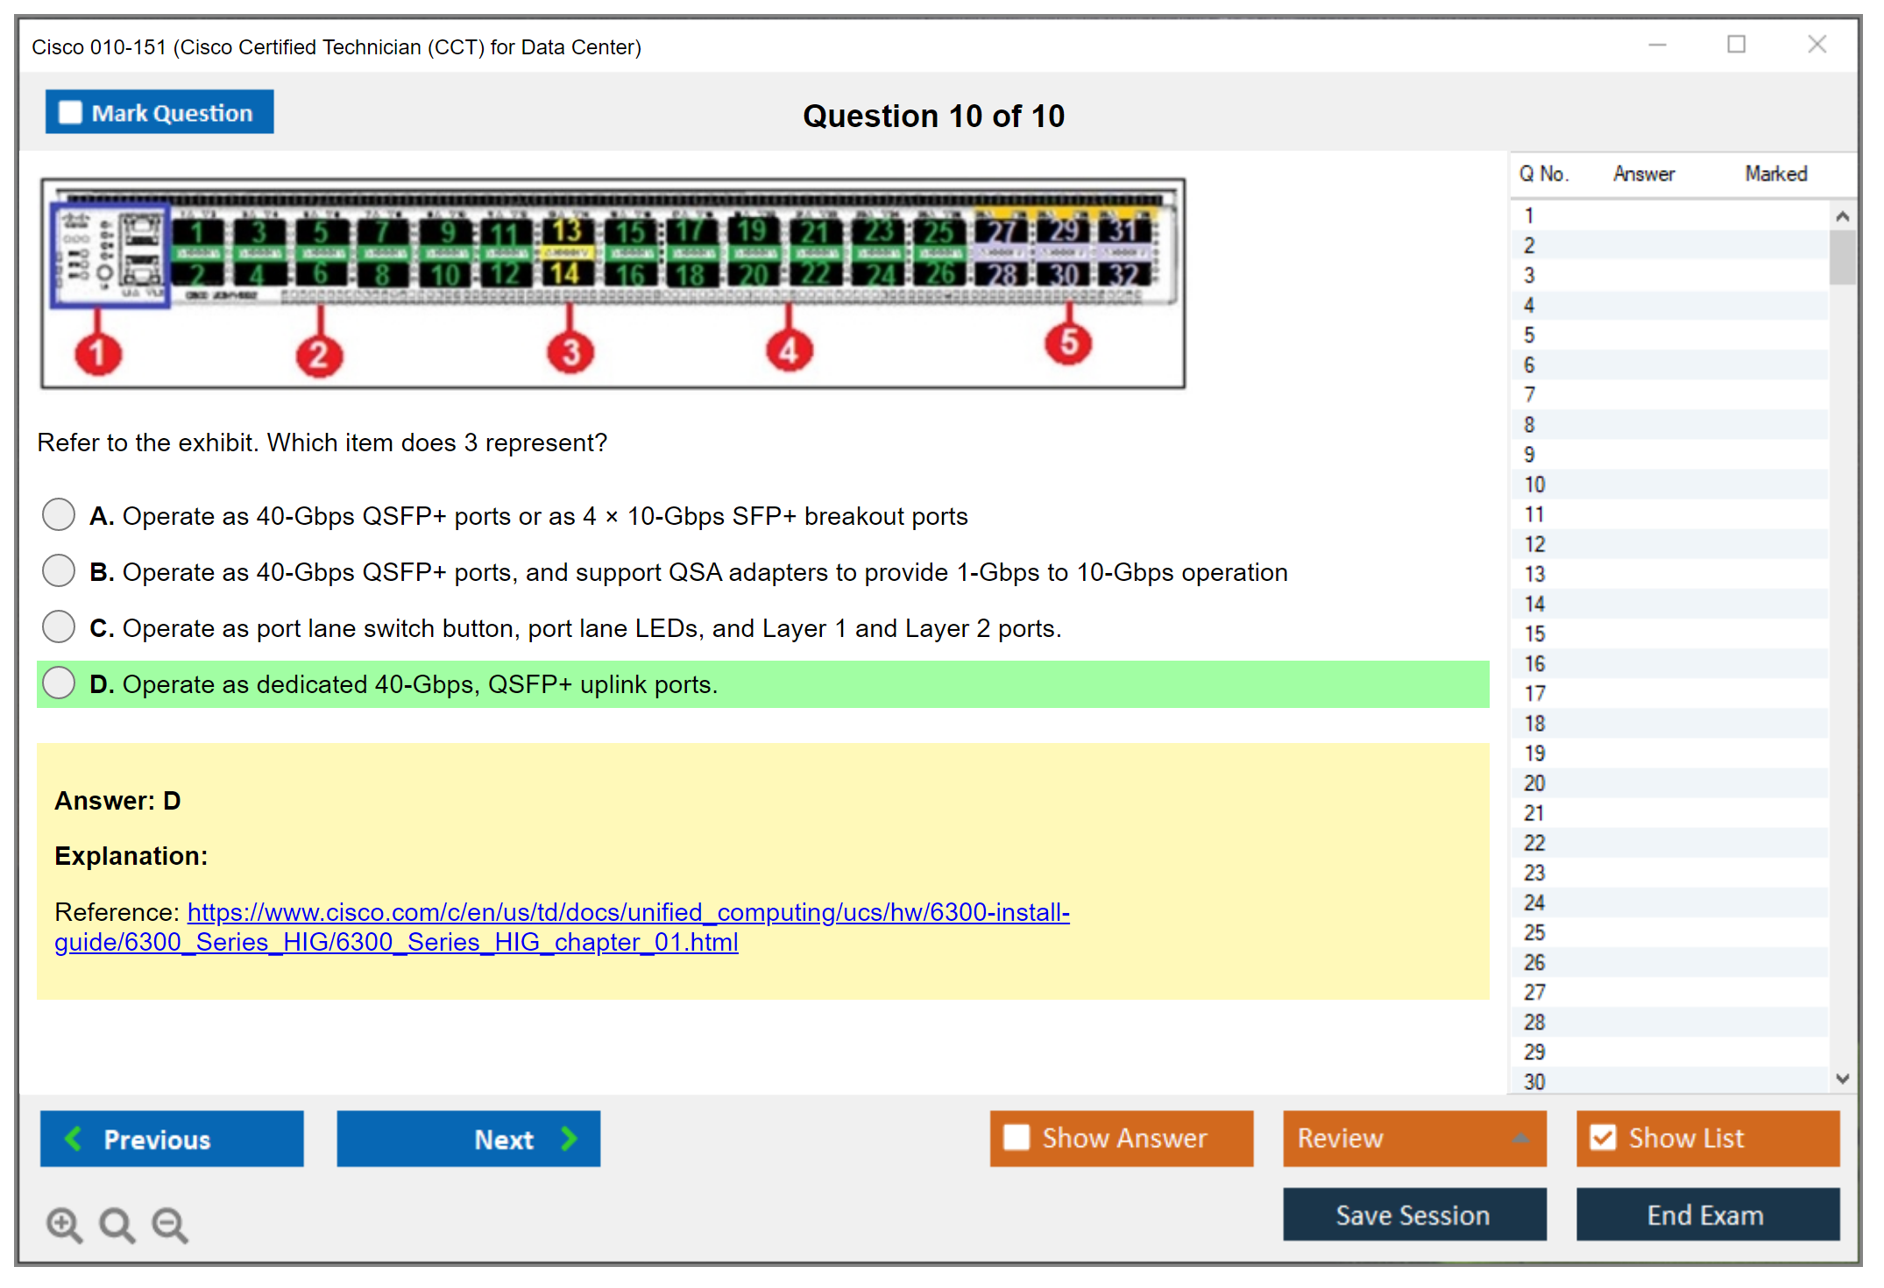Image resolution: width=1884 pixels, height=1288 pixels.
Task: Click the zoom in magnifier icon
Action: click(x=64, y=1224)
